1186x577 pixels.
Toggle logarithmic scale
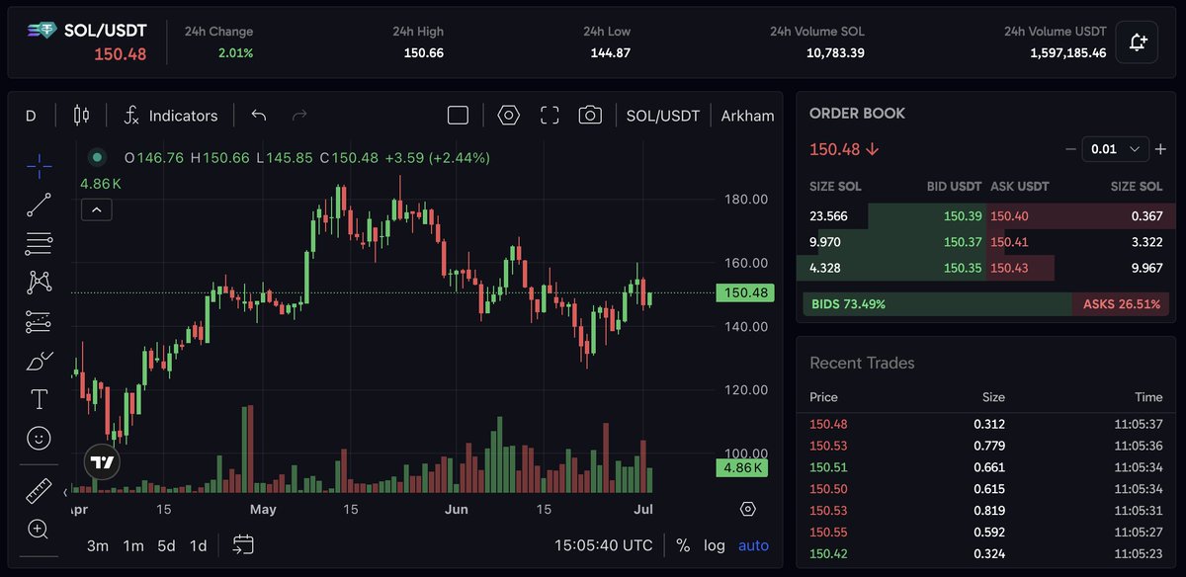(x=714, y=545)
